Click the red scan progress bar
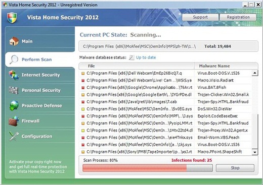 (x=148, y=168)
